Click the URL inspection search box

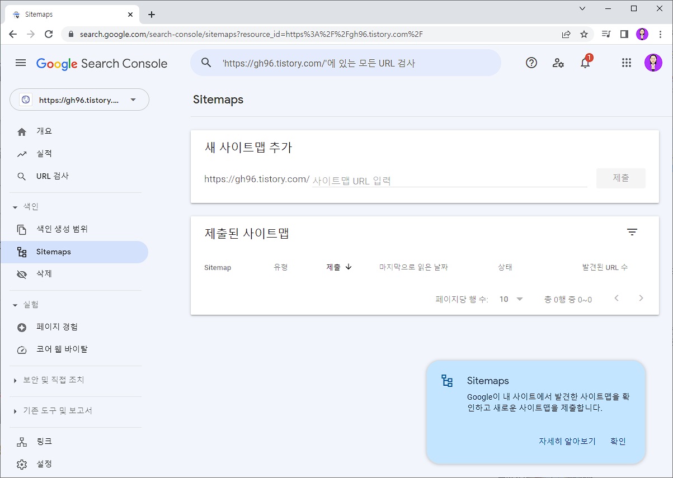(346, 63)
